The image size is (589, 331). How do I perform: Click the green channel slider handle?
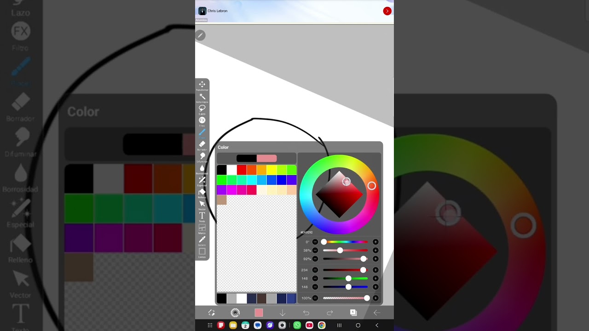[348, 279]
